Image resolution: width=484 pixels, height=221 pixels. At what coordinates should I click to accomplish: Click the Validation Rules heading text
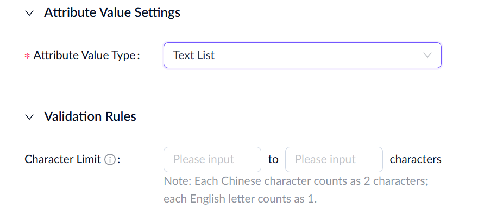pos(90,116)
